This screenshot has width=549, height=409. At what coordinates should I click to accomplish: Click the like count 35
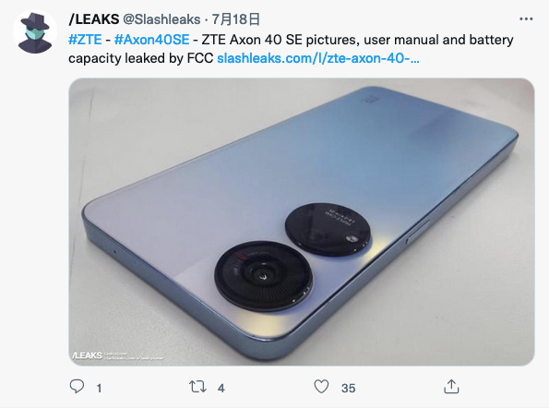[x=349, y=388]
